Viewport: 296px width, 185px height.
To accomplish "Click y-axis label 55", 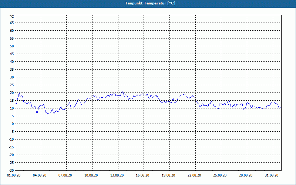I will point(12,38).
